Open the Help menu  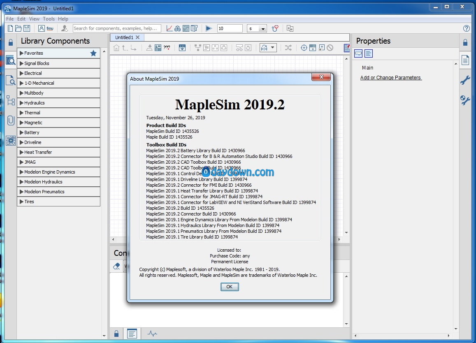(x=63, y=19)
